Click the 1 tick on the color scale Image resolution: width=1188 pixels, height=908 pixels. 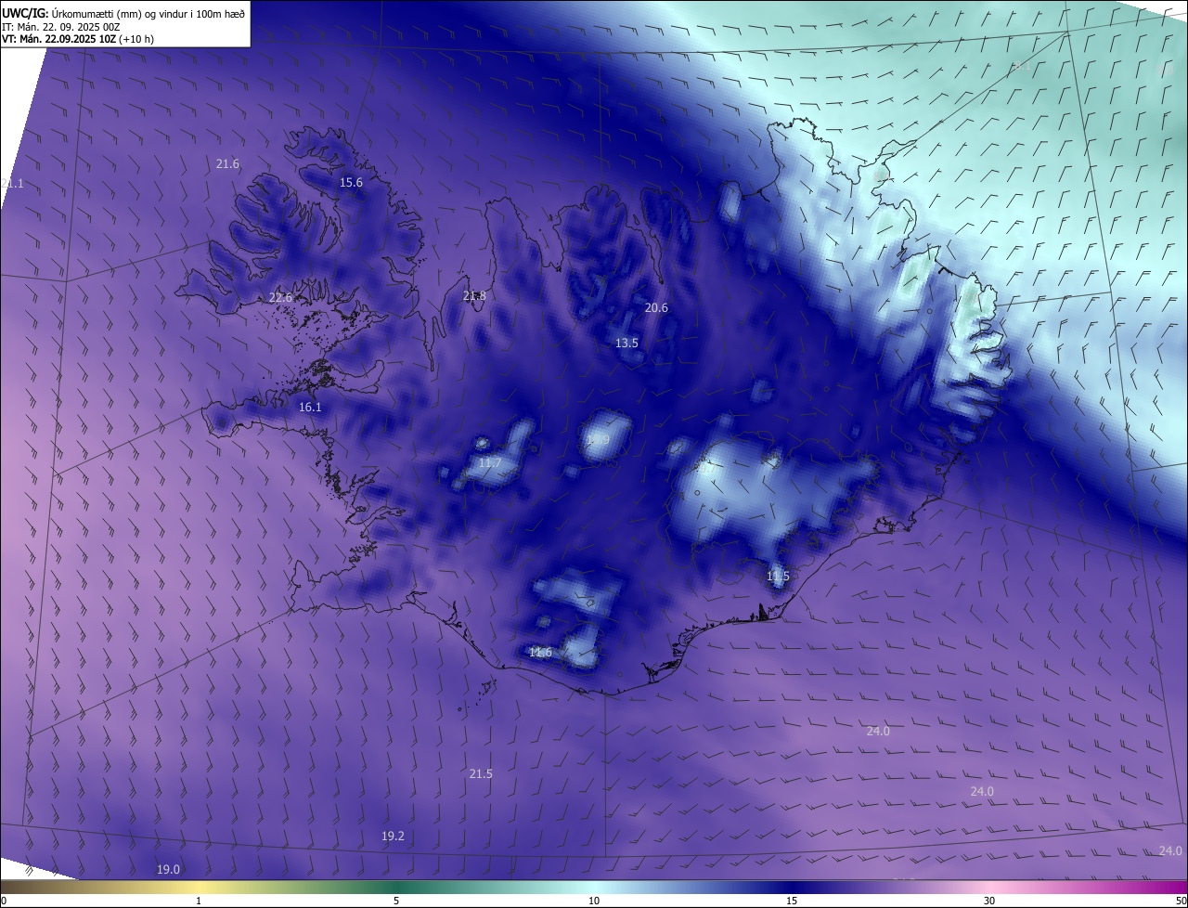pyautogui.click(x=199, y=901)
